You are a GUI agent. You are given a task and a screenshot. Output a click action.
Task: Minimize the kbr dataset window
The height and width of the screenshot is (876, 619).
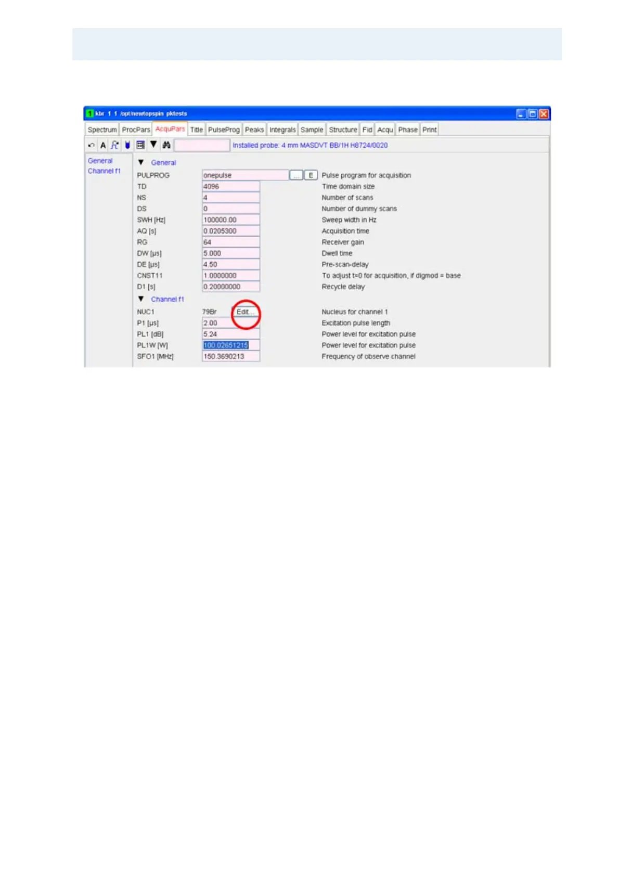point(521,114)
